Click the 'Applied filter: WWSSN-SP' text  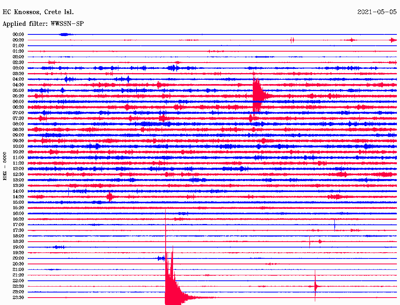point(43,23)
